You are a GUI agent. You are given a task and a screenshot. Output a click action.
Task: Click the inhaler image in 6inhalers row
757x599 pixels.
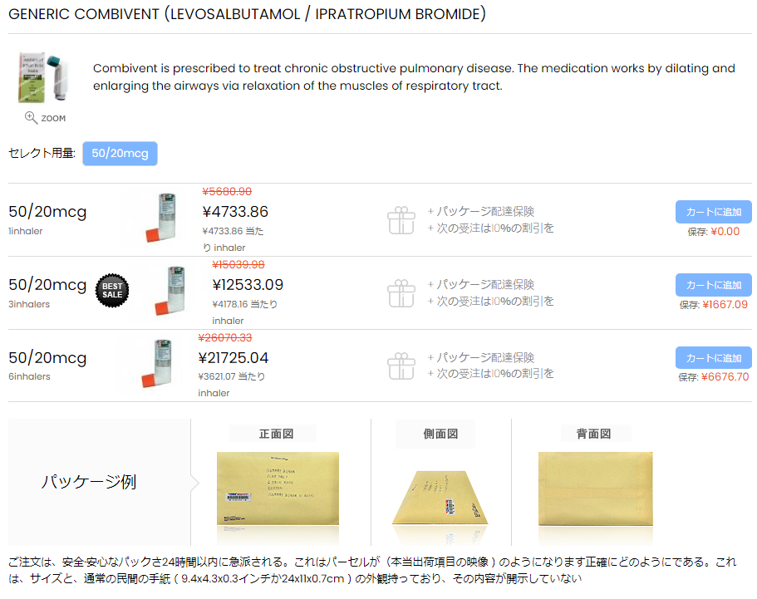tap(157, 363)
